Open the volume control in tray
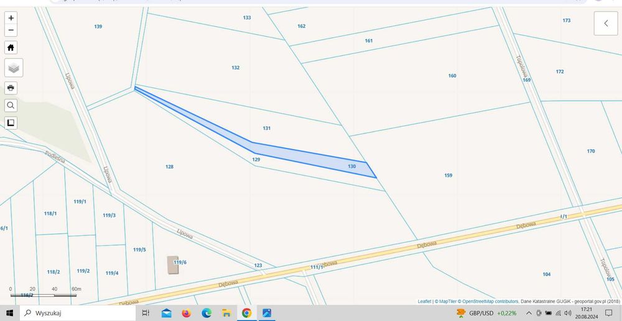 (568, 313)
